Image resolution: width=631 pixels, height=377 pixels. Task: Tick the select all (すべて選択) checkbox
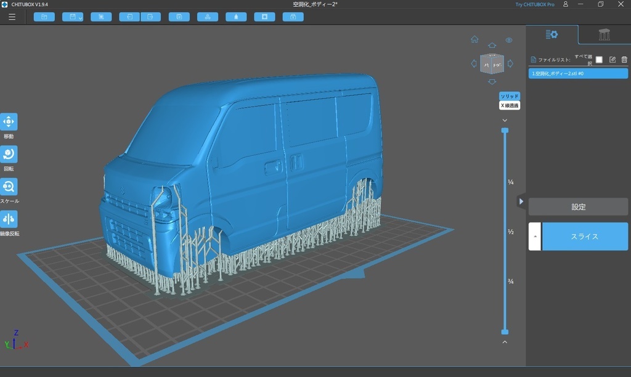click(x=599, y=60)
